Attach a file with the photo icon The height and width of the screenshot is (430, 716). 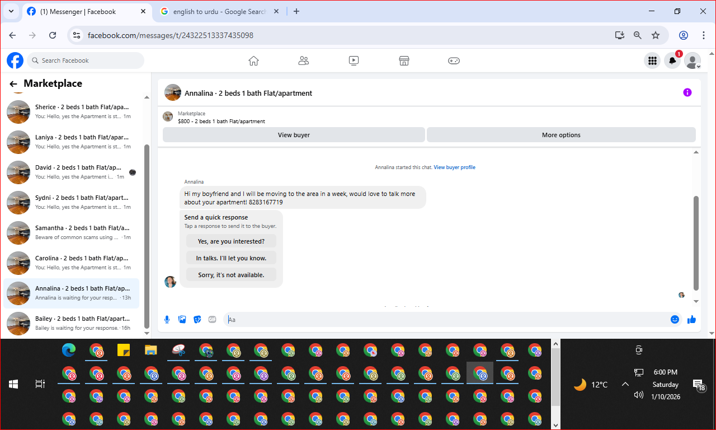(182, 319)
